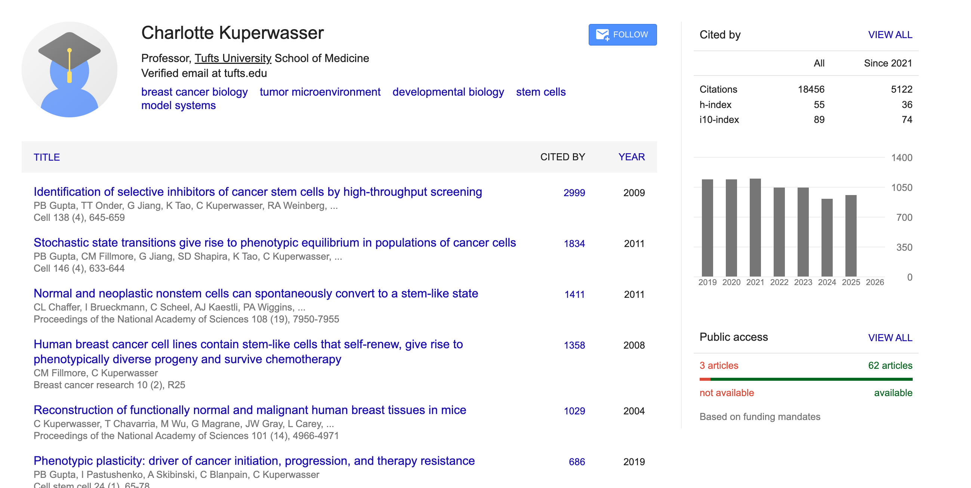This screenshot has width=971, height=488.
Task: Click the 2021 citation bar in chart
Action: tap(755, 228)
